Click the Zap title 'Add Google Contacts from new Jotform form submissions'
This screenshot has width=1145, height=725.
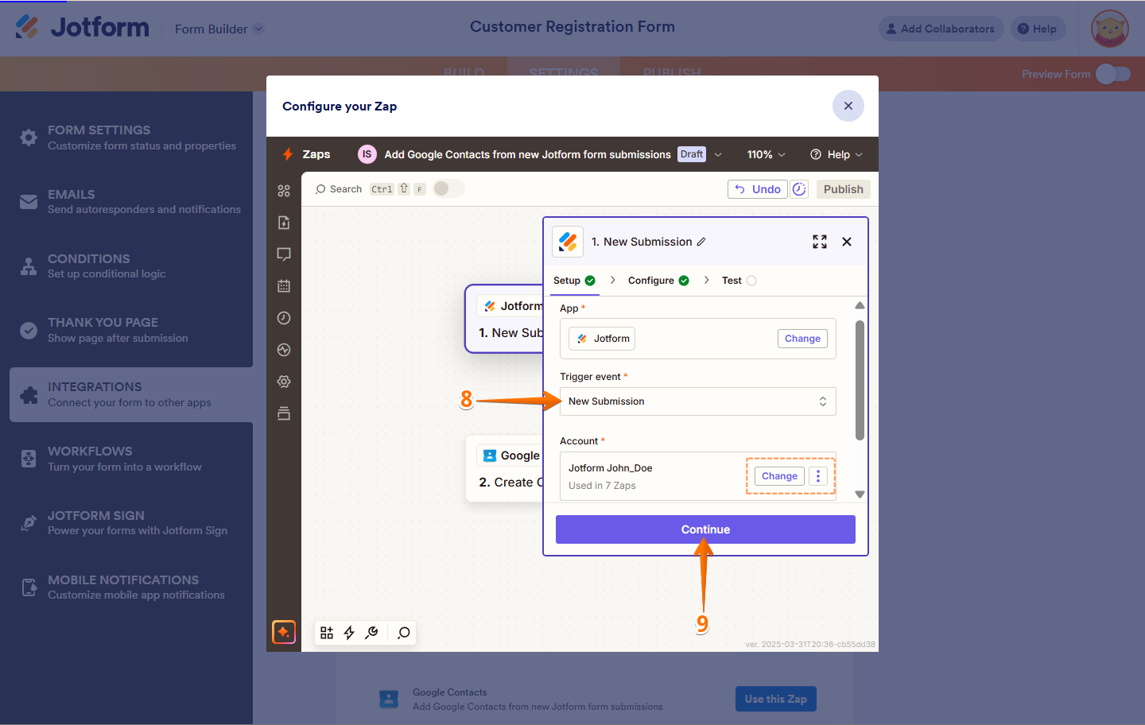point(528,154)
